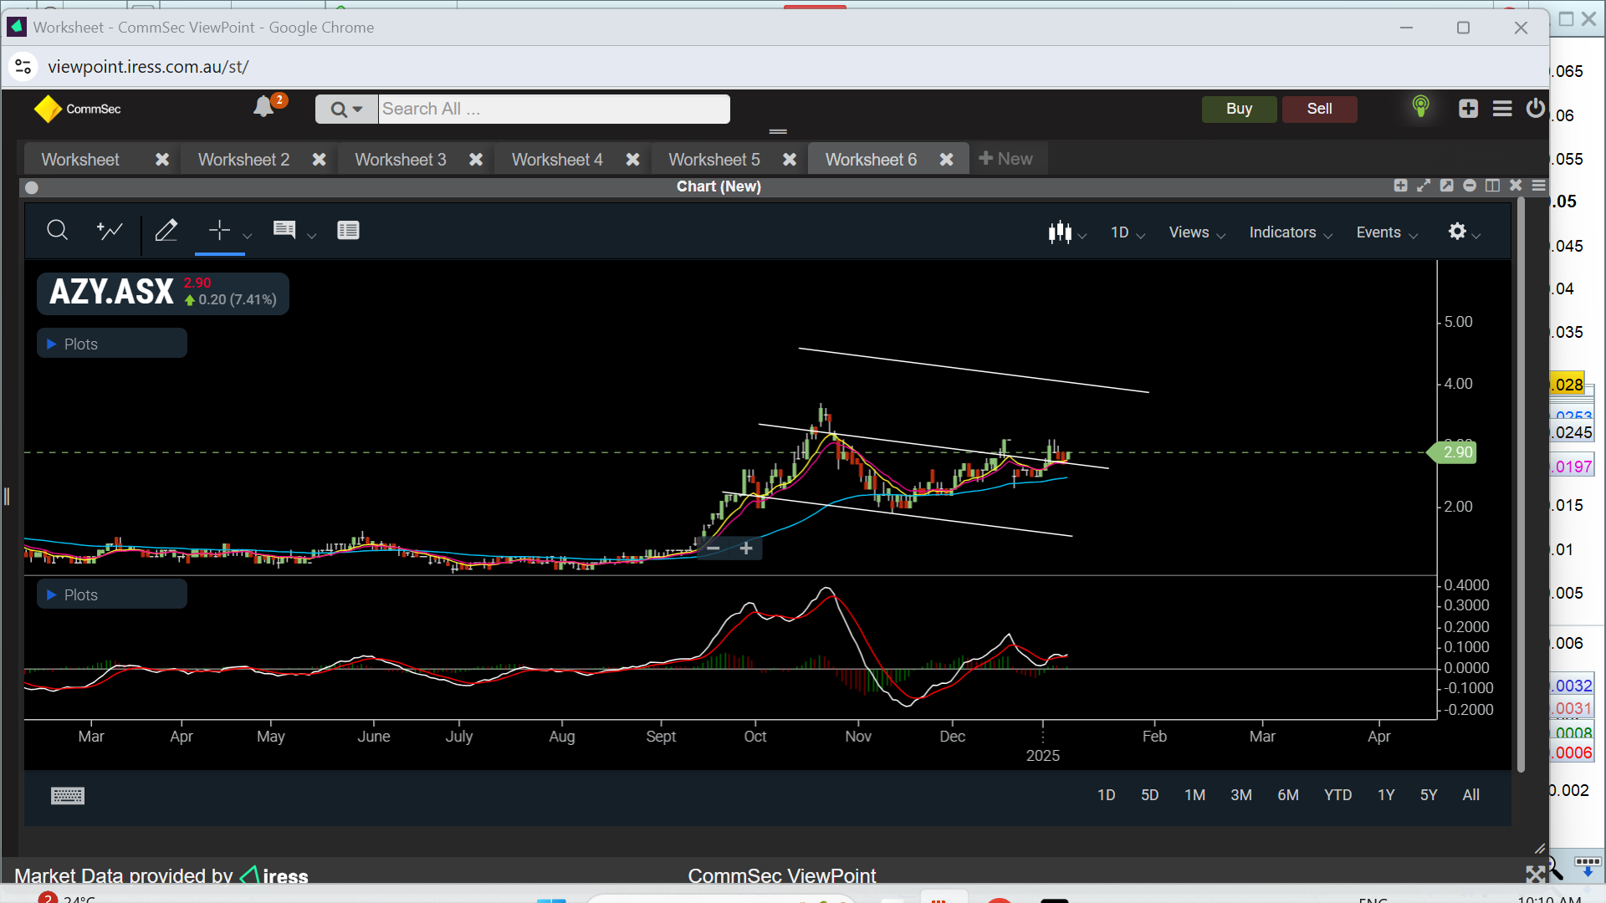1606x903 pixels.
Task: Expand crosshair tool options arrow
Action: coord(247,236)
